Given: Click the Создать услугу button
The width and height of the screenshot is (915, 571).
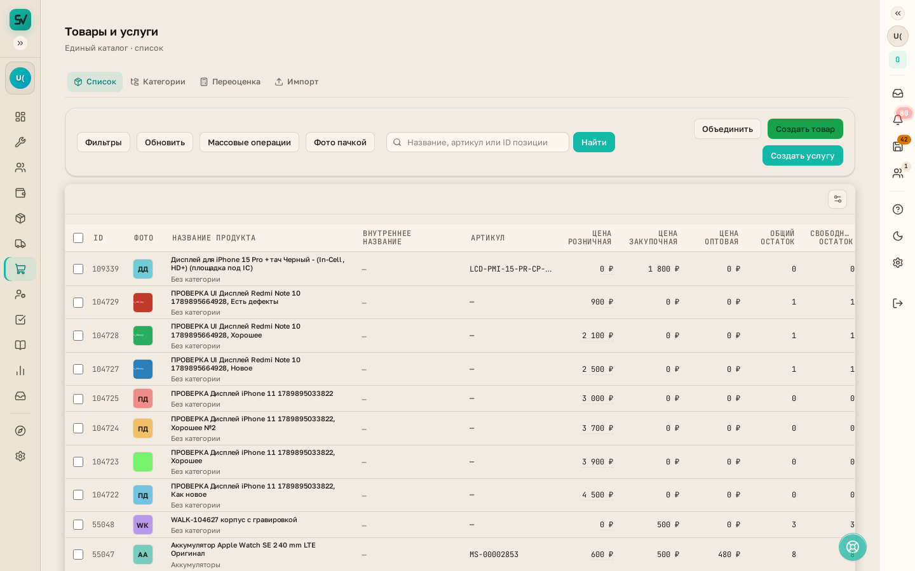Looking at the screenshot, I should 803,155.
